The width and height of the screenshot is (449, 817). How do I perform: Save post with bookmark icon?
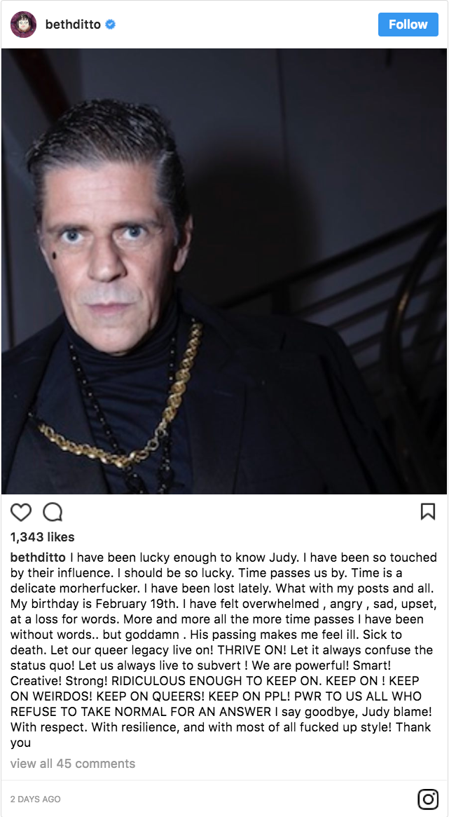[428, 512]
